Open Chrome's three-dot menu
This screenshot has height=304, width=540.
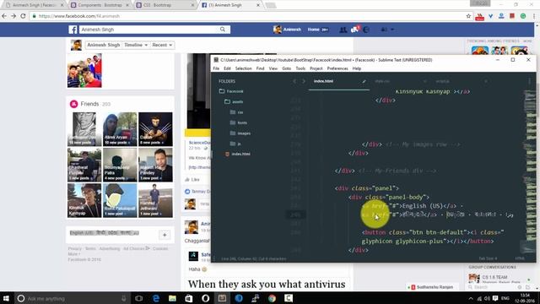pyautogui.click(x=534, y=16)
